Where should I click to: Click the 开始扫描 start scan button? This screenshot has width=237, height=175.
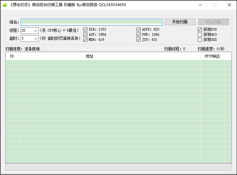(x=180, y=22)
